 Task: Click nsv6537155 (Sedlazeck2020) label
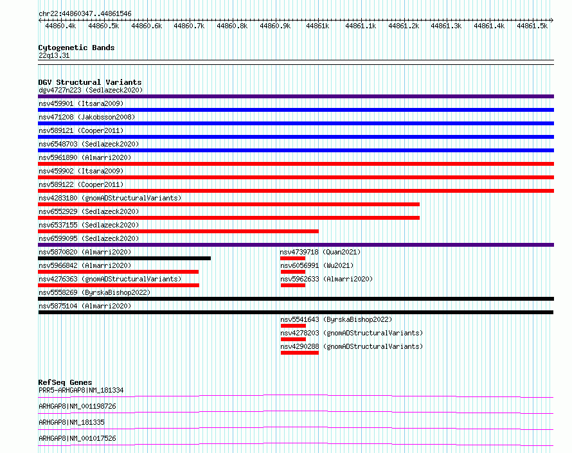click(89, 225)
